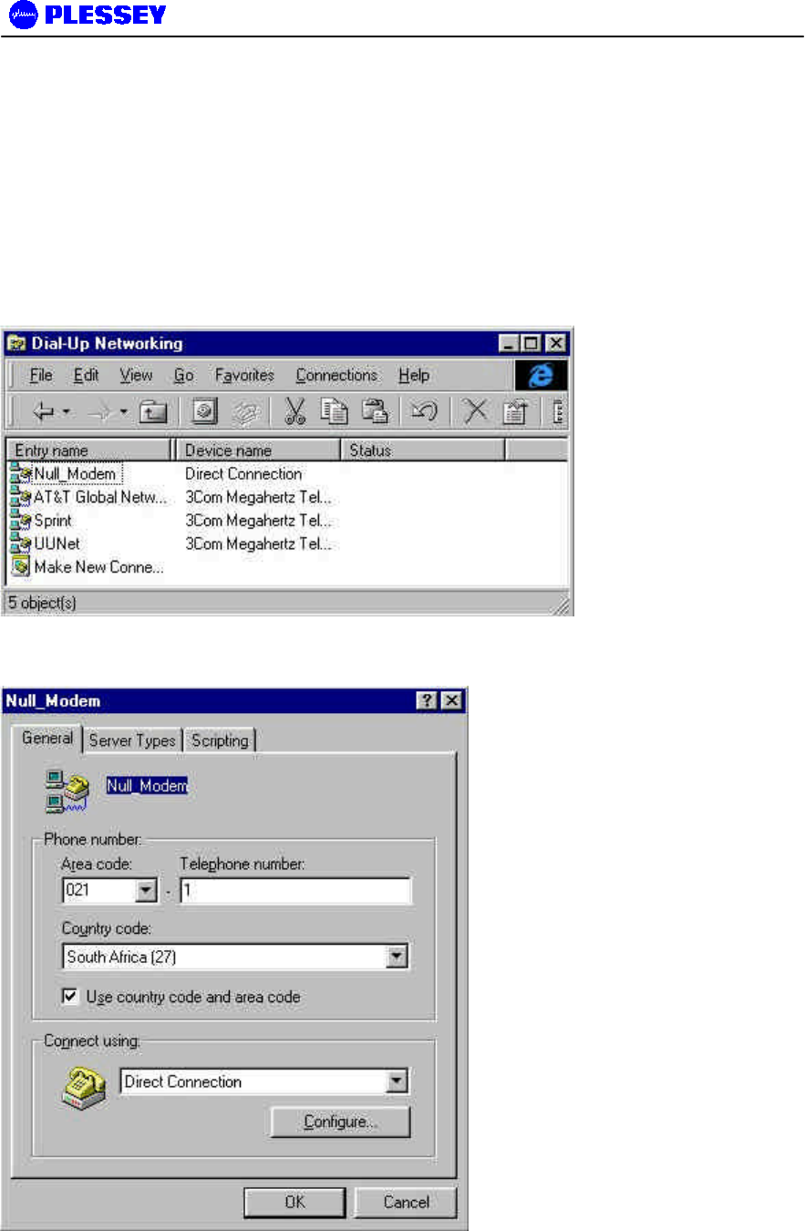The width and height of the screenshot is (805, 1231).
Task: Click the Configure... button
Action: pyautogui.click(x=341, y=1122)
